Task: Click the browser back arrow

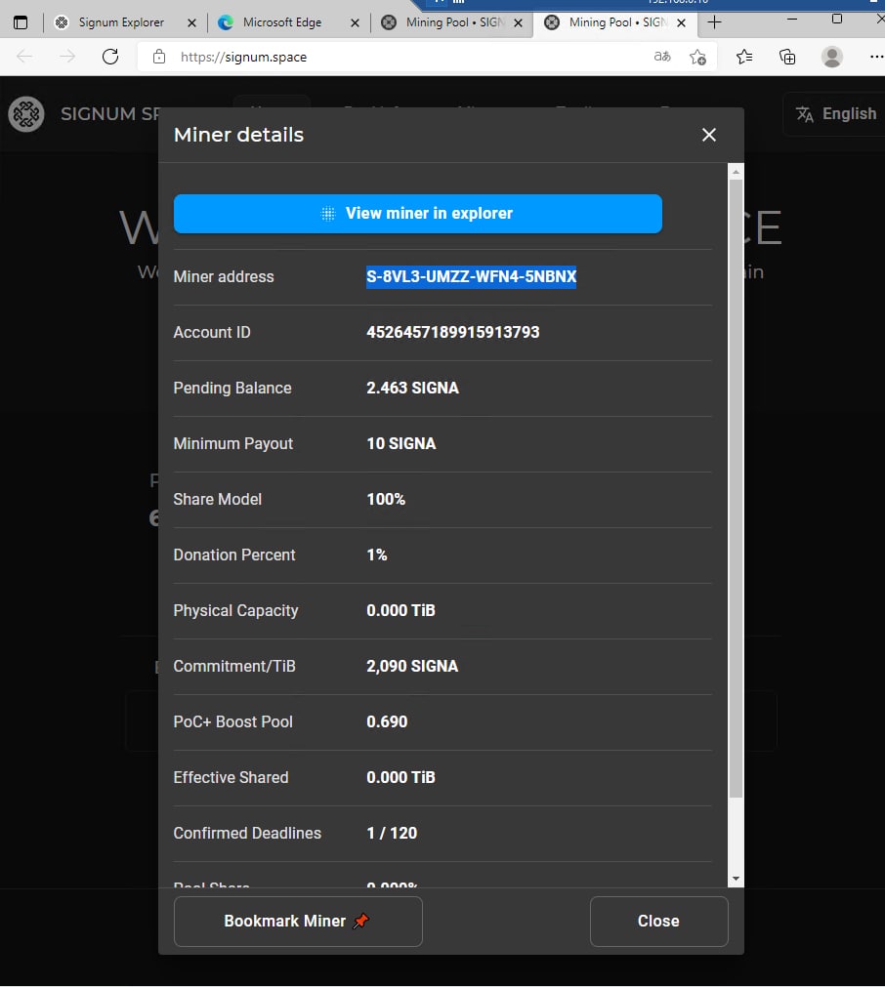Action: click(x=24, y=57)
